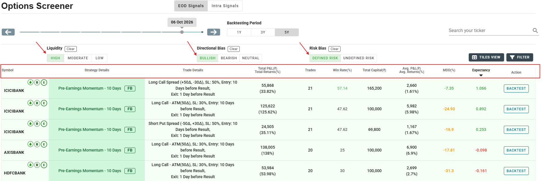Clear the Liquidity filter
542x181 pixels.
point(71,49)
